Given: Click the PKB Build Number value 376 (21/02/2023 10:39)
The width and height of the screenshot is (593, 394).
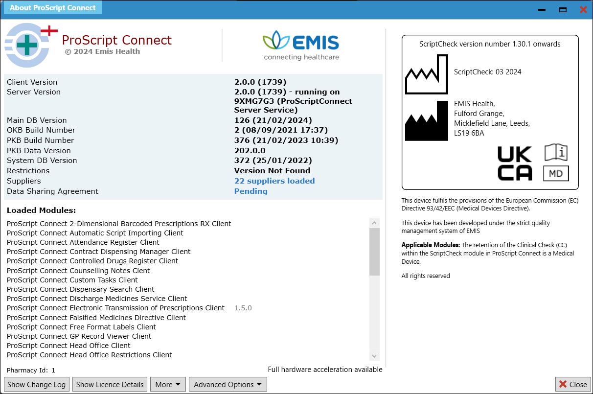Looking at the screenshot, I should [x=286, y=140].
